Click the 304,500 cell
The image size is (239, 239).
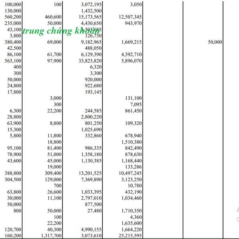pos(13,180)
